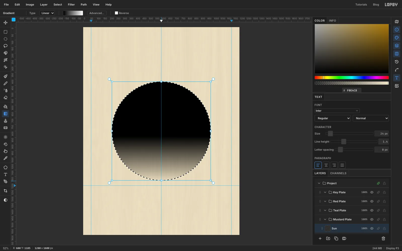Select the Brush tool
Screen dimensions: 402x251
[x=6, y=76]
